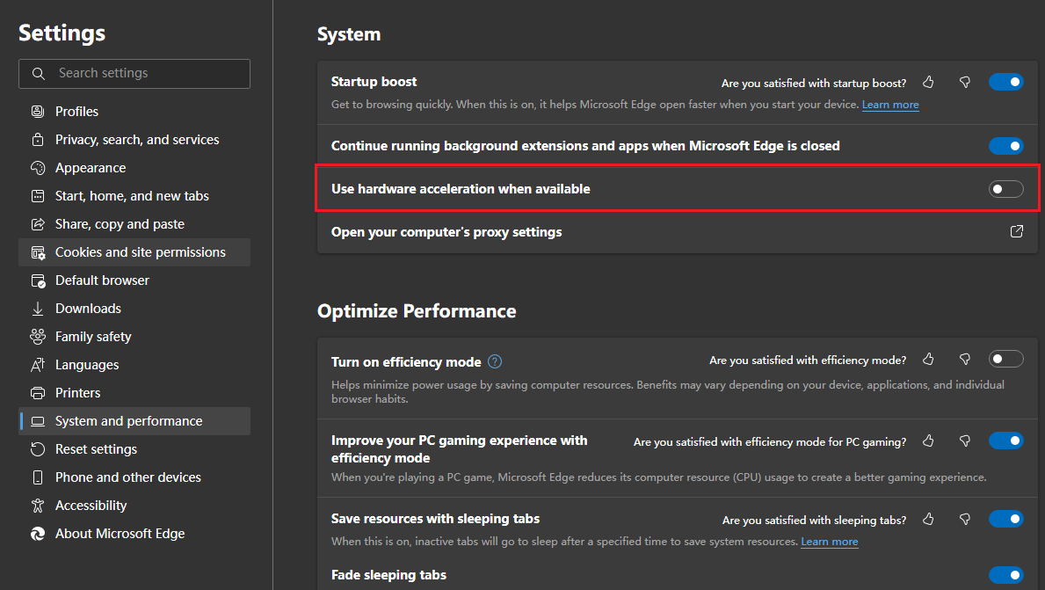This screenshot has width=1045, height=590.
Task: Click thumbs down for PC gaming efficiency
Action: point(964,441)
